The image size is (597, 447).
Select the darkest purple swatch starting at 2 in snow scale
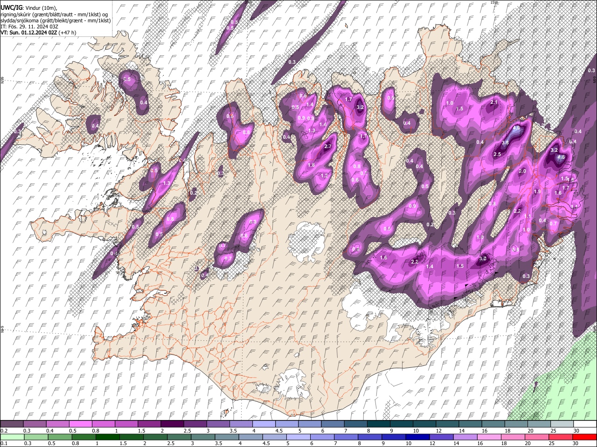[172, 424]
